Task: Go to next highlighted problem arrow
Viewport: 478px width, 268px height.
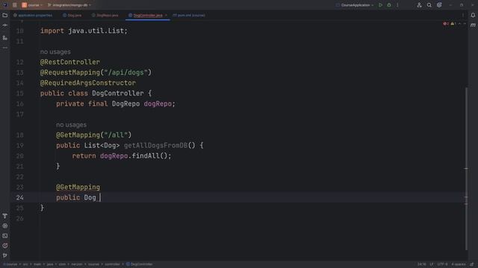Action: pos(465,24)
